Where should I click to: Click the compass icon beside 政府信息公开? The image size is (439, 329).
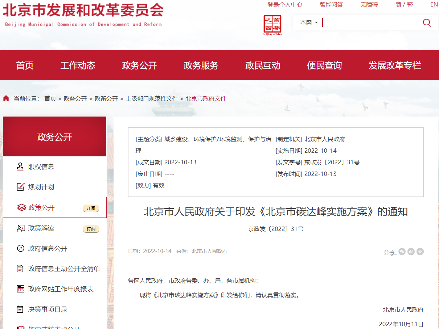(x=20, y=248)
